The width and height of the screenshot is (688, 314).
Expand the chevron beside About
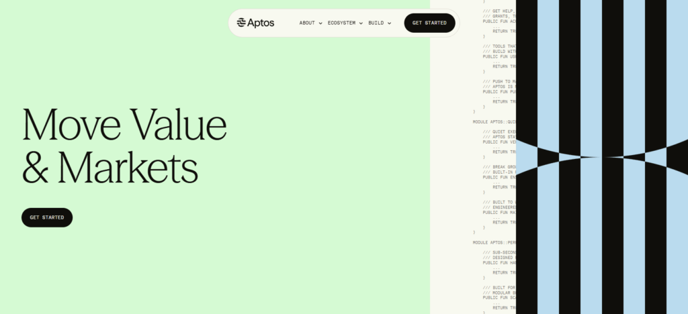(x=320, y=23)
